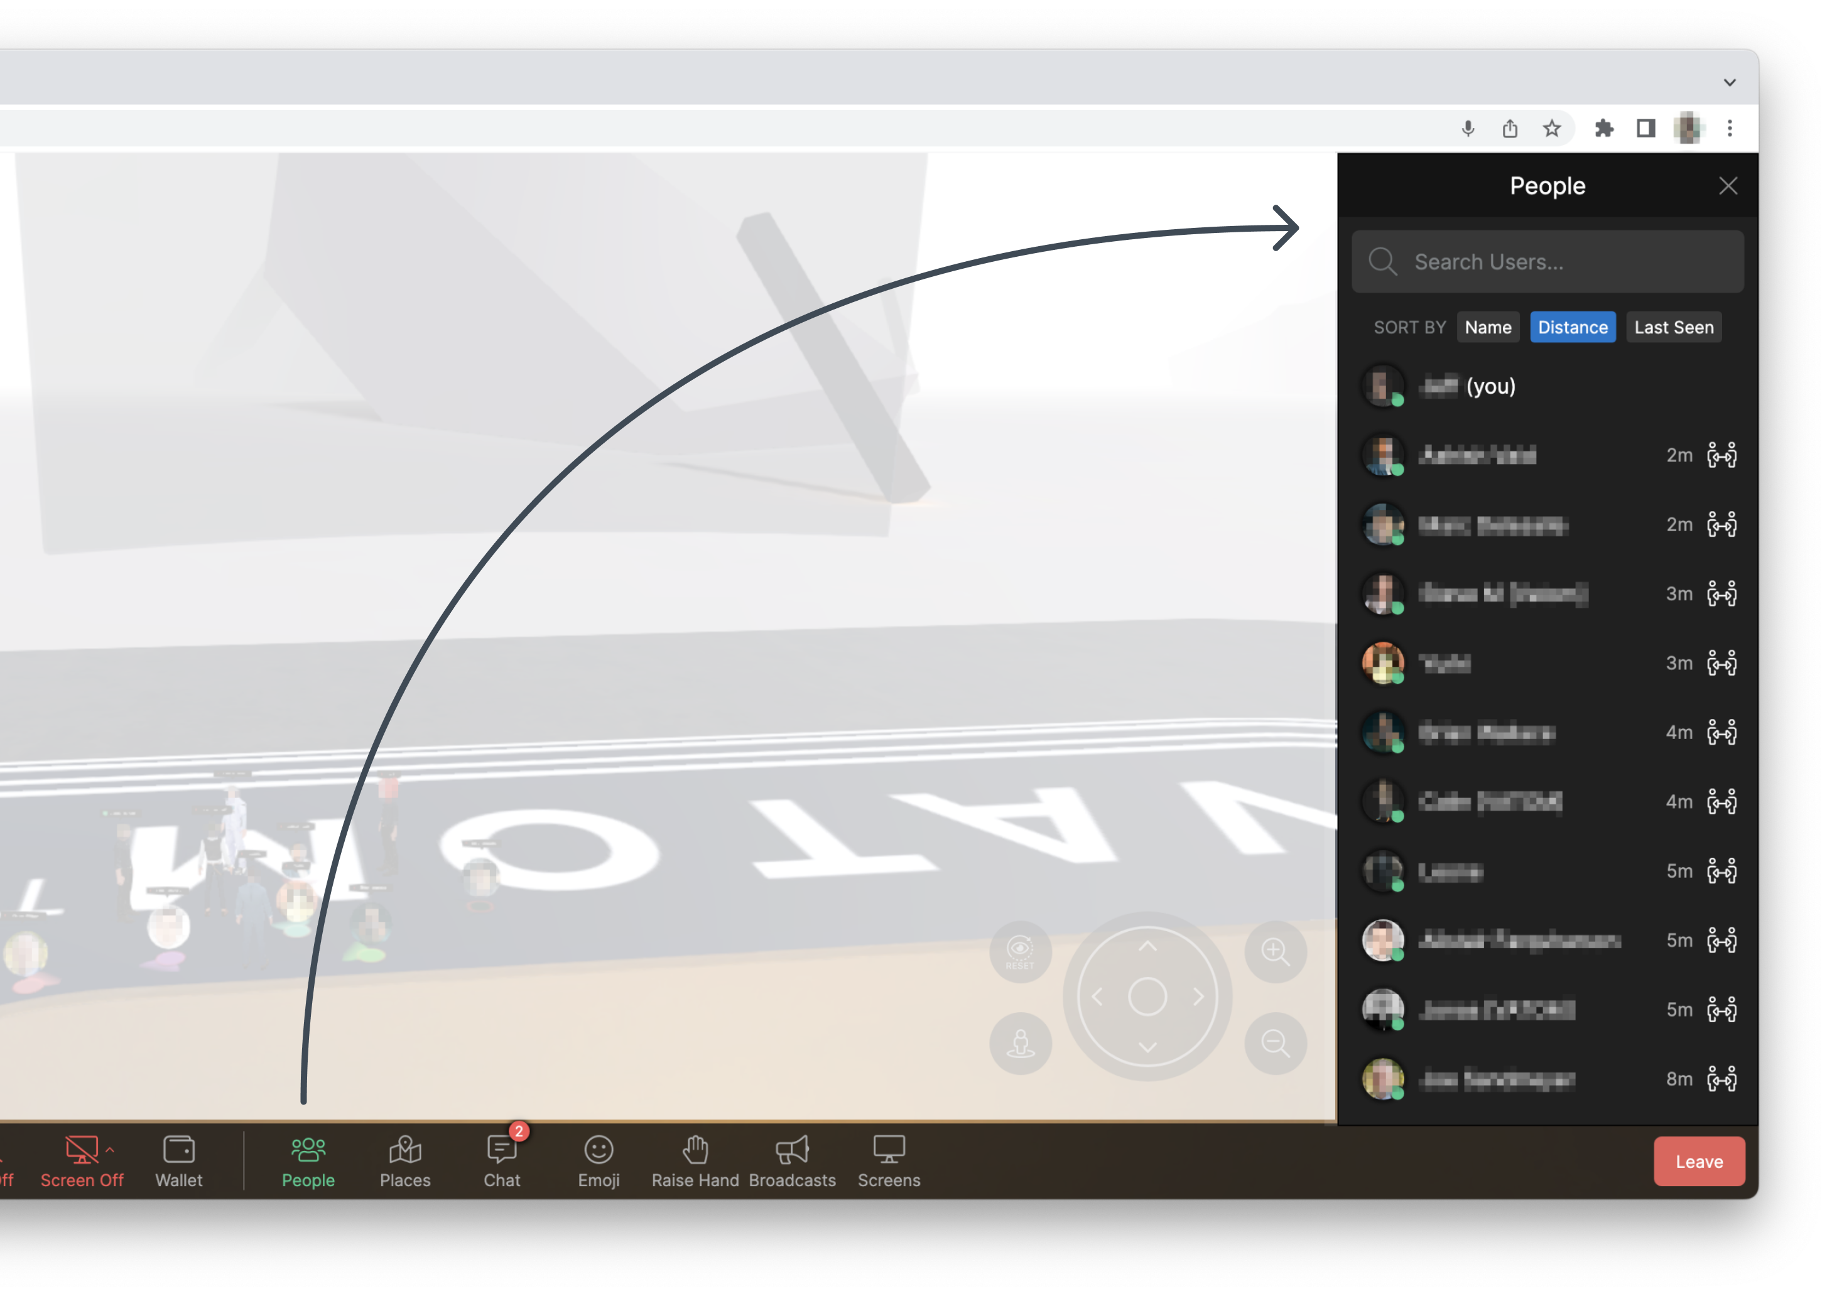
Task: Turn right with joystick right arrow
Action: coord(1198,996)
